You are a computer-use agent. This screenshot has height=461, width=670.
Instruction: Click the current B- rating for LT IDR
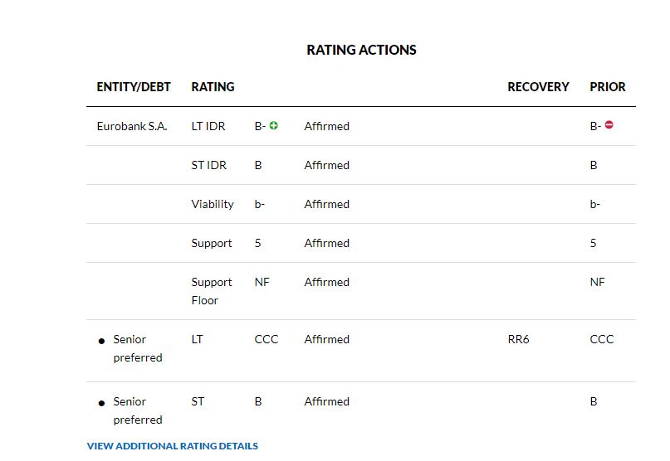[x=260, y=126]
